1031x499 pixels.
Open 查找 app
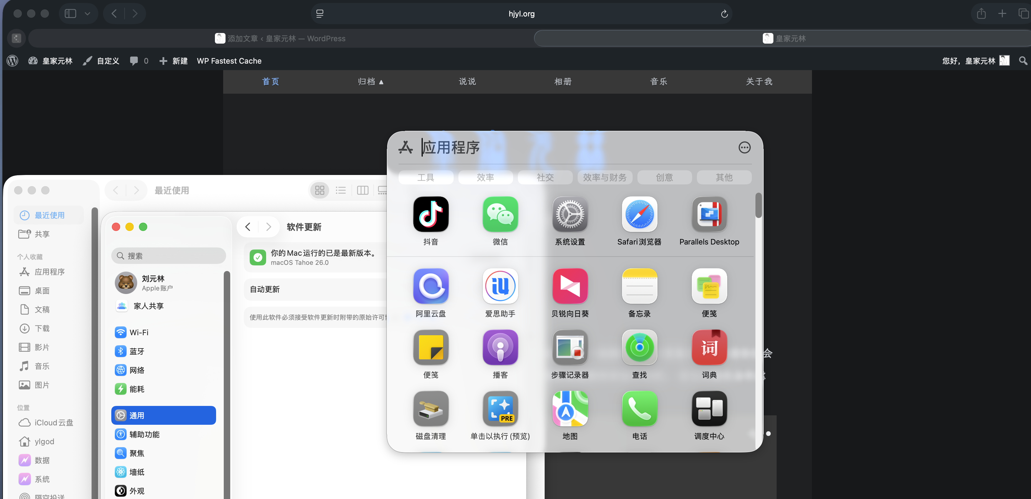point(639,347)
